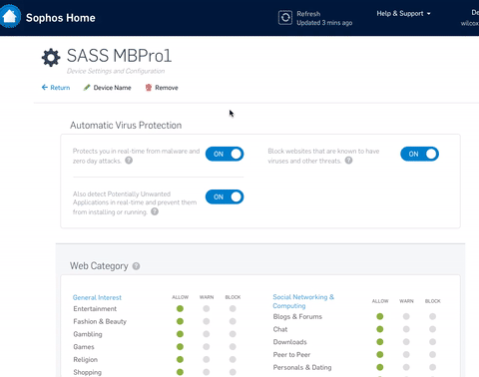479x377 pixels.
Task: Set Gambling to Block
Action: click(x=233, y=334)
